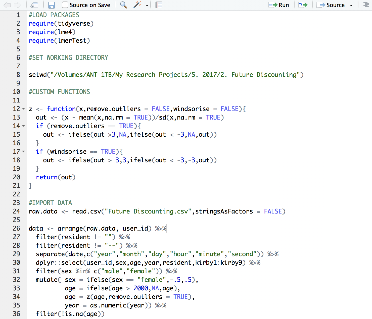Screen dimensions: 372x319
Task: Click the compile report notebook icon
Action: click(159, 5)
